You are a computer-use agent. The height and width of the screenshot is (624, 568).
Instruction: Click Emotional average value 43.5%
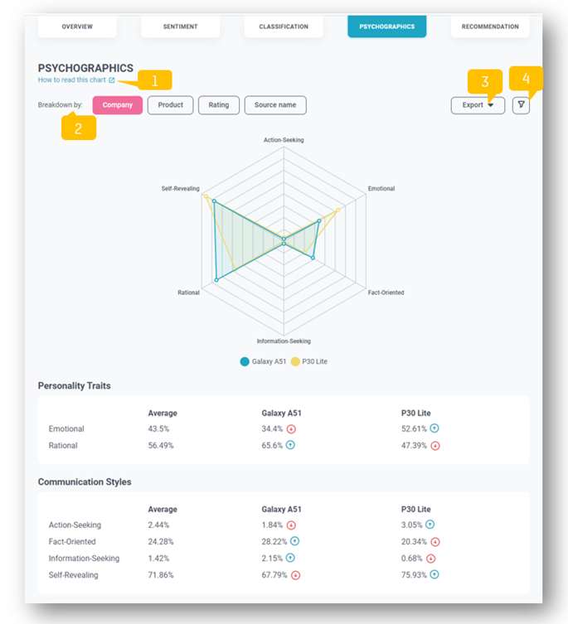coord(158,429)
